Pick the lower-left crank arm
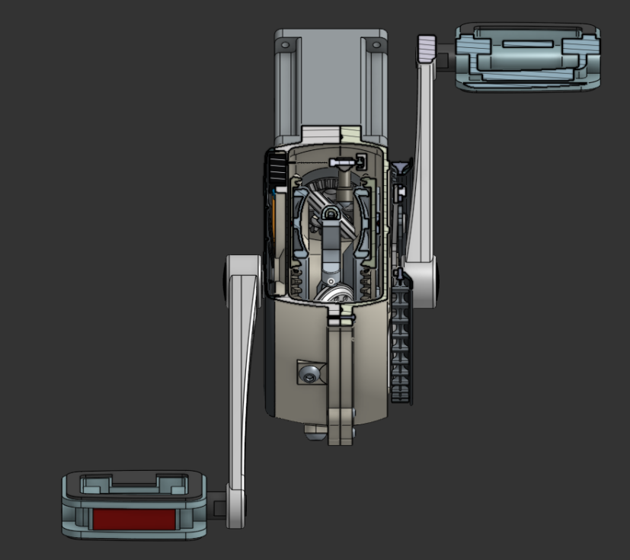Image resolution: width=630 pixels, height=560 pixels. 241,392
